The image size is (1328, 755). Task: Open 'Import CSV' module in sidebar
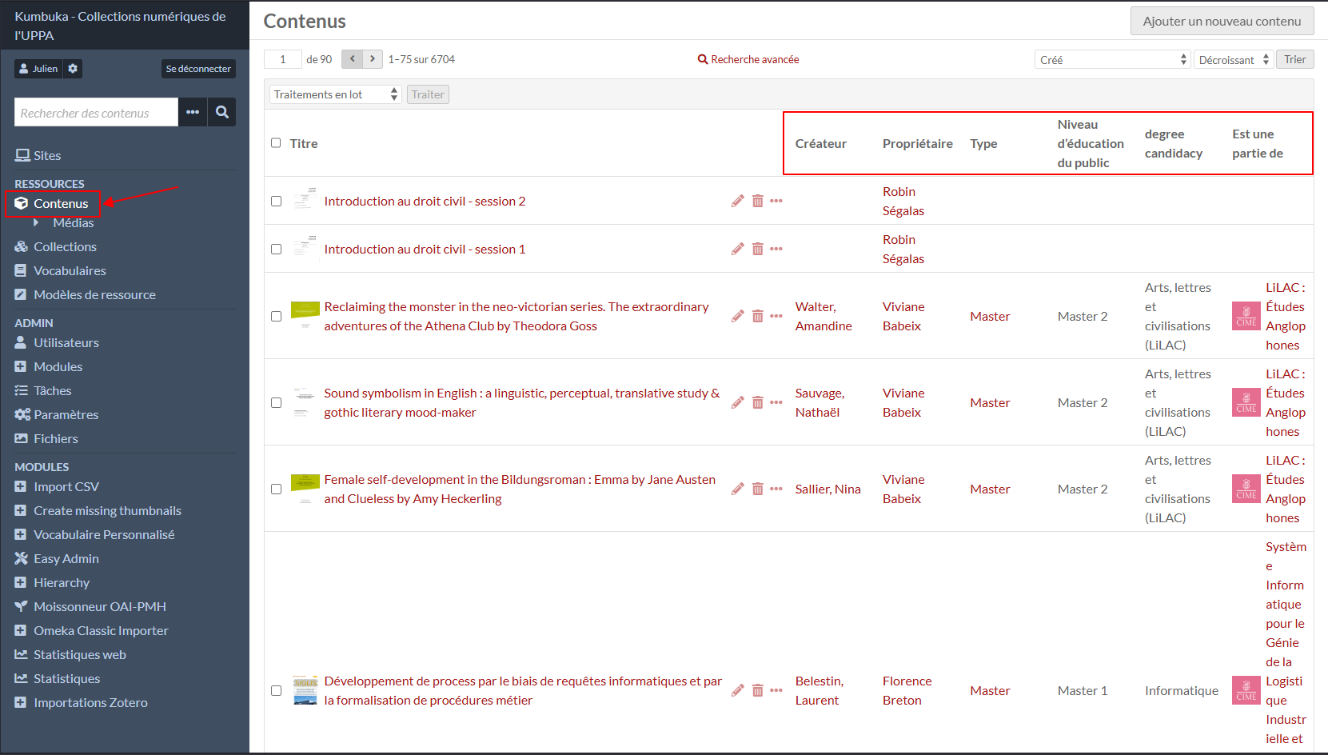pos(66,487)
